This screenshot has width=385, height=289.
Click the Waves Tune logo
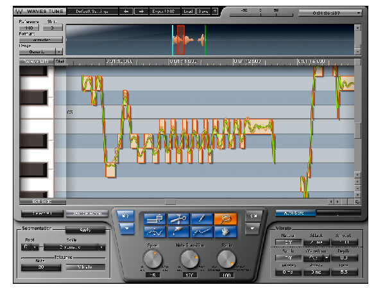[x=40, y=12]
